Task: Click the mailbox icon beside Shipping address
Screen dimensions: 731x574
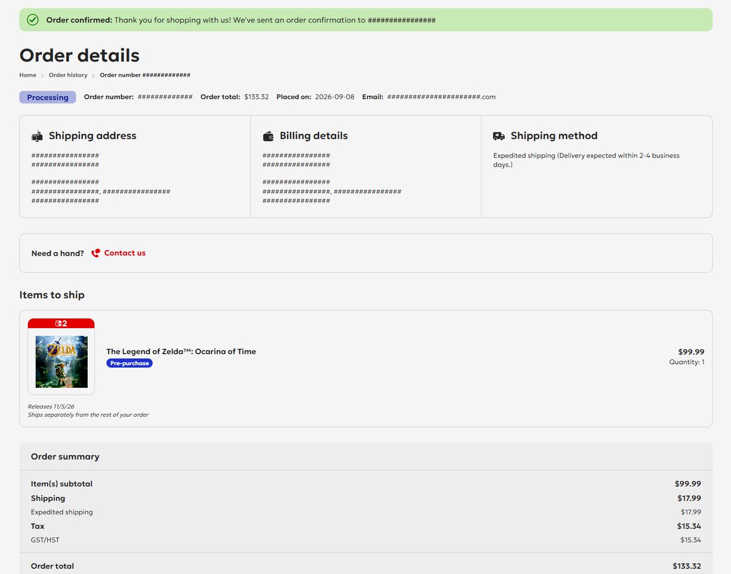Action: (x=37, y=136)
